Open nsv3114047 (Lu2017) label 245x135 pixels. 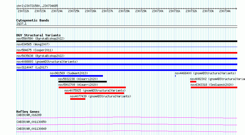tap(32, 67)
